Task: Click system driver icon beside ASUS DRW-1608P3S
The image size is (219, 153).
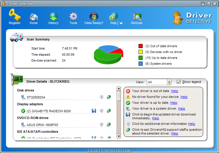Action: tap(23, 125)
